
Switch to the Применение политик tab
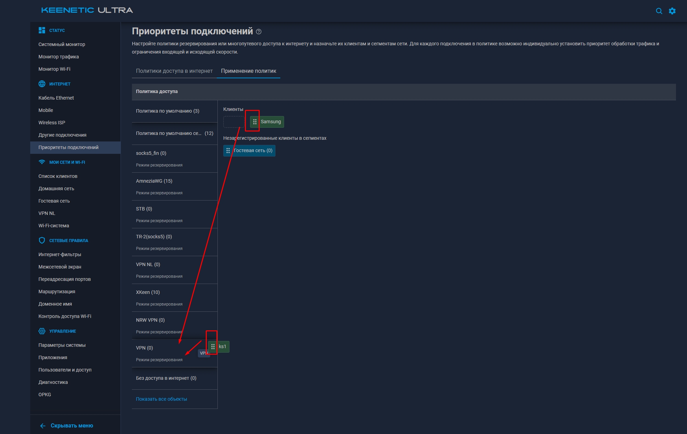click(248, 71)
